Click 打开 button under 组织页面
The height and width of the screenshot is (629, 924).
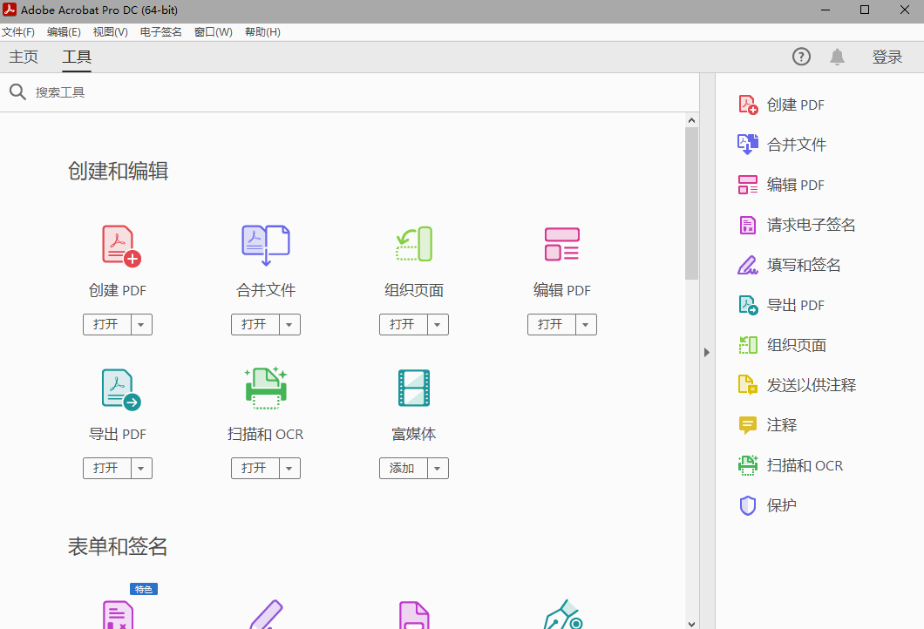pos(403,324)
